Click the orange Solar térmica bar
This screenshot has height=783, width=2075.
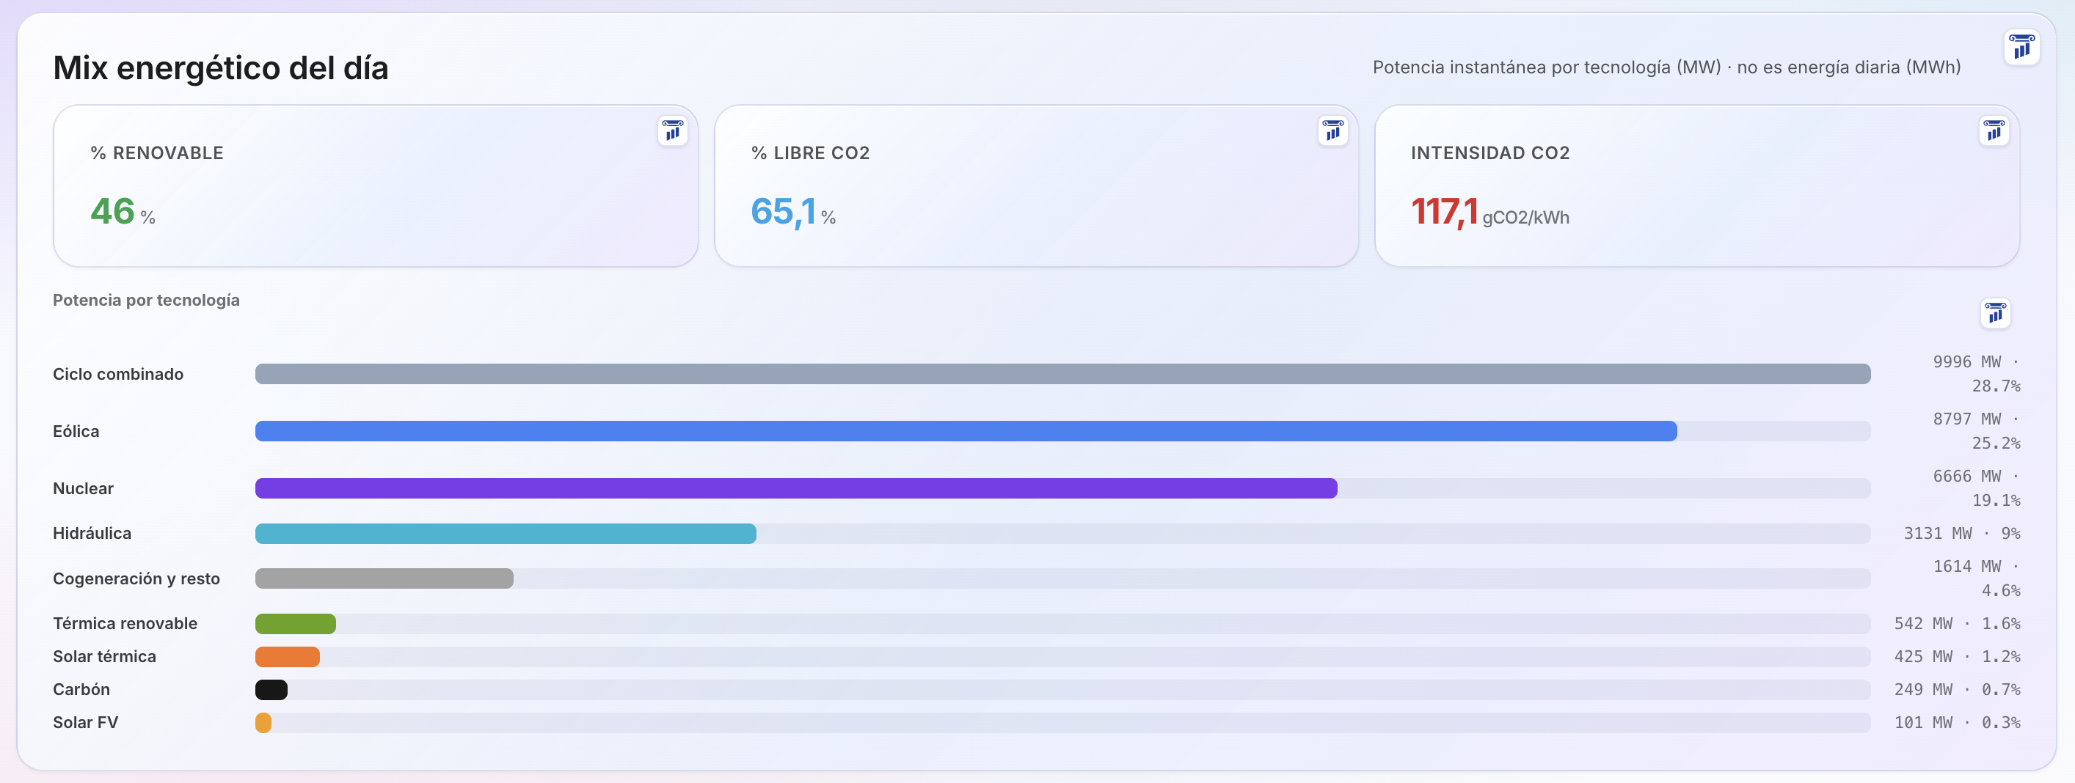[288, 657]
